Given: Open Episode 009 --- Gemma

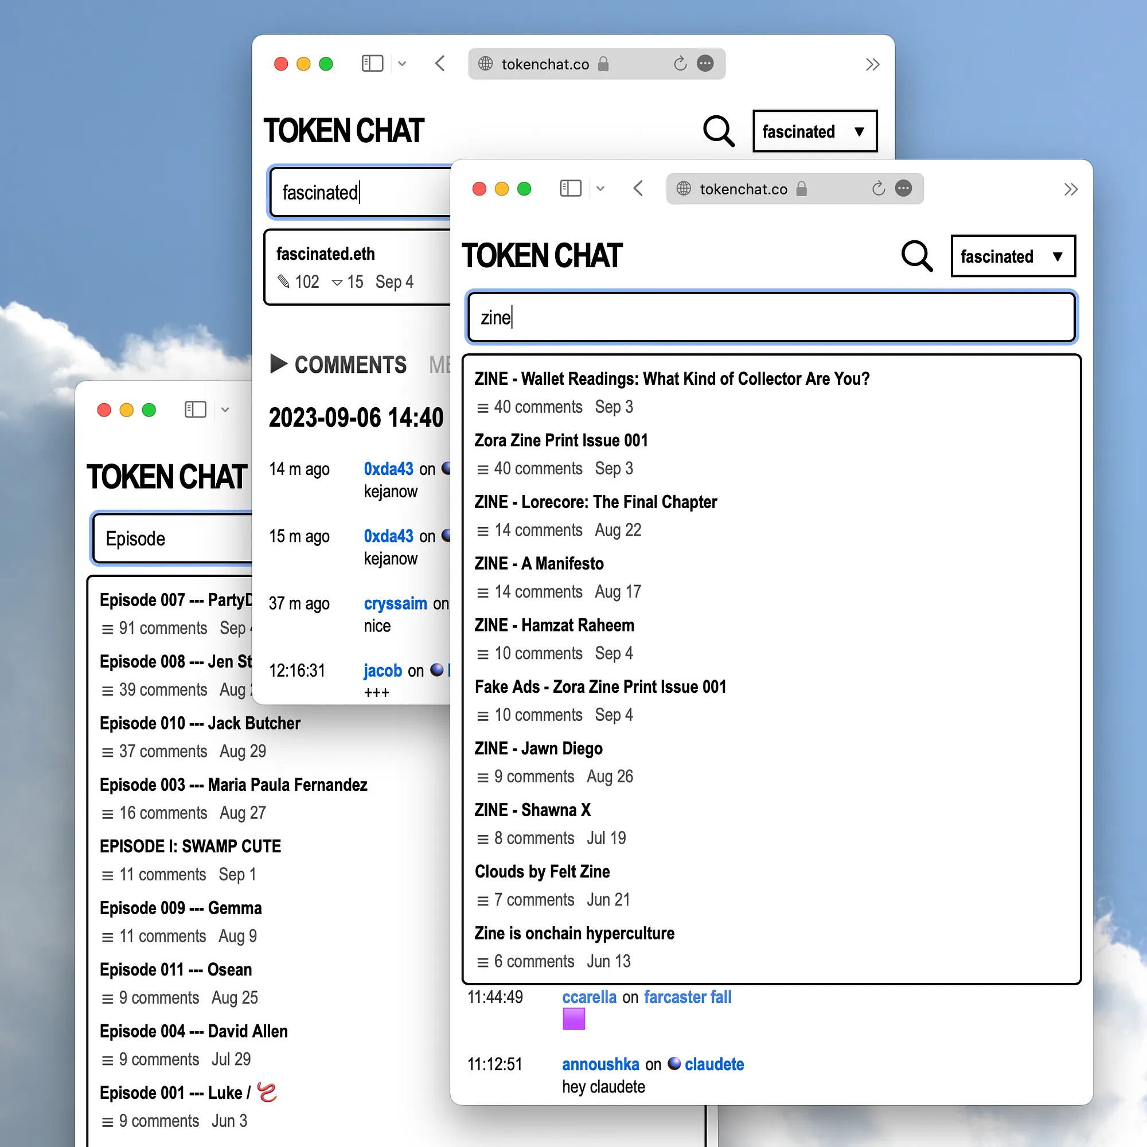Looking at the screenshot, I should click(x=181, y=908).
